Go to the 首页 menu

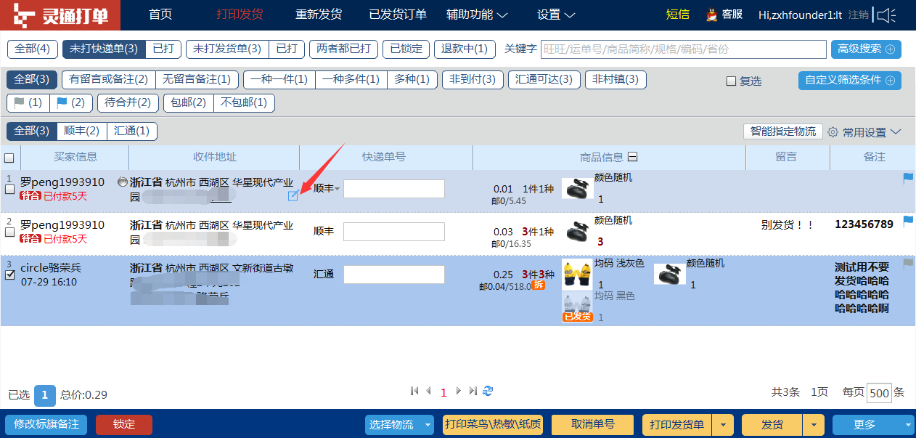pyautogui.click(x=160, y=15)
